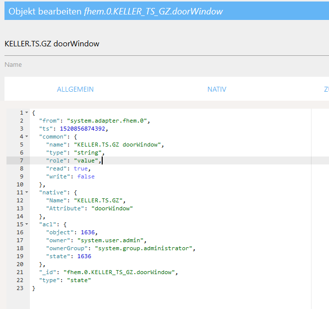
Task: Click the native Name value "KELLER.TS.GZ"
Action: tap(98, 200)
